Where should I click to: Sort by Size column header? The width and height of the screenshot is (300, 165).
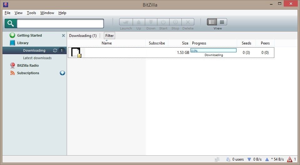tap(179, 43)
